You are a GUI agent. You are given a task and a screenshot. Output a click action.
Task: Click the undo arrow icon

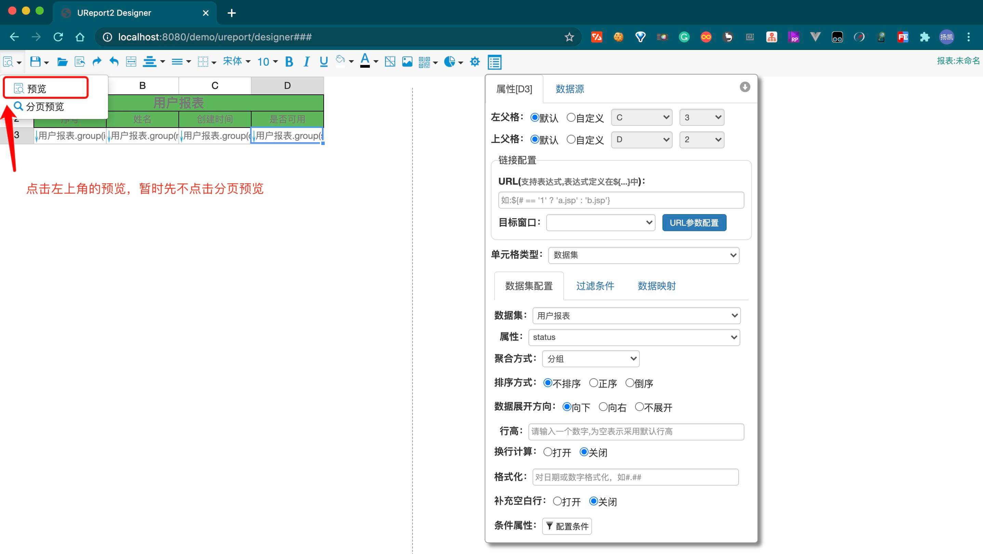pyautogui.click(x=114, y=62)
